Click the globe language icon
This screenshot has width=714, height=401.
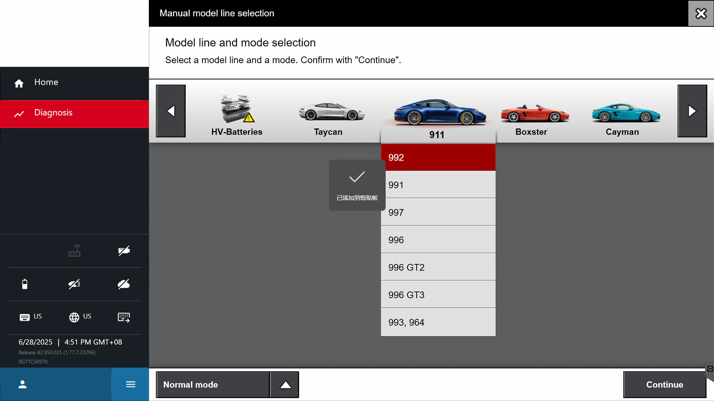click(74, 317)
